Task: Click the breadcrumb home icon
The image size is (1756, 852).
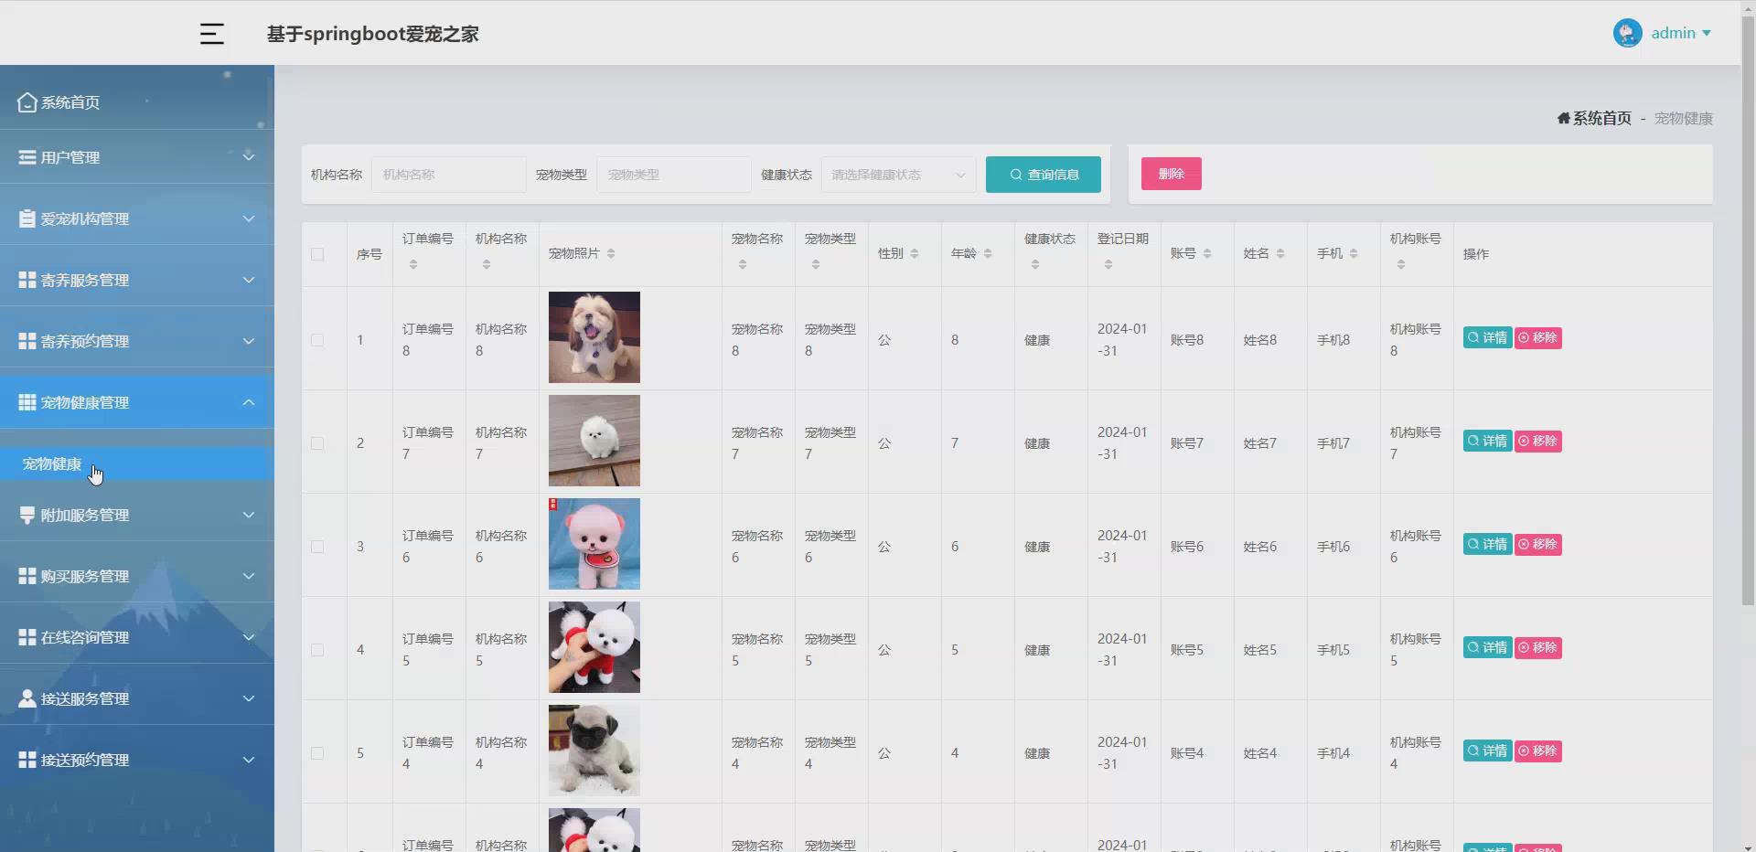Action: [x=1564, y=118]
